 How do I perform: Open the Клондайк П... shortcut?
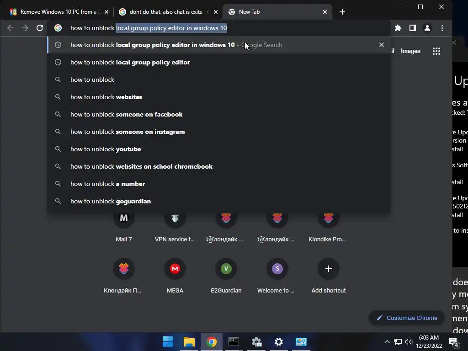point(123,276)
